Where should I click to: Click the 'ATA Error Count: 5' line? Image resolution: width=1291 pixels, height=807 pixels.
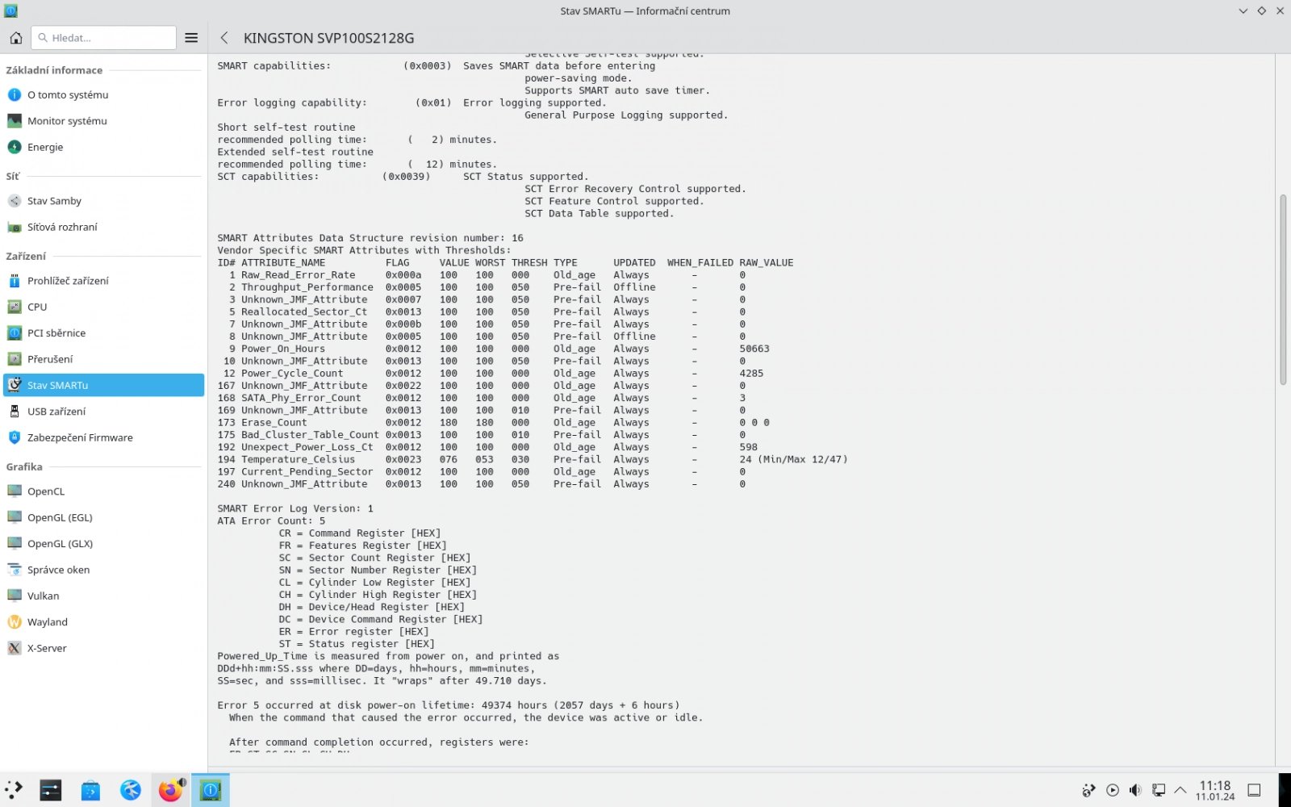[271, 521]
